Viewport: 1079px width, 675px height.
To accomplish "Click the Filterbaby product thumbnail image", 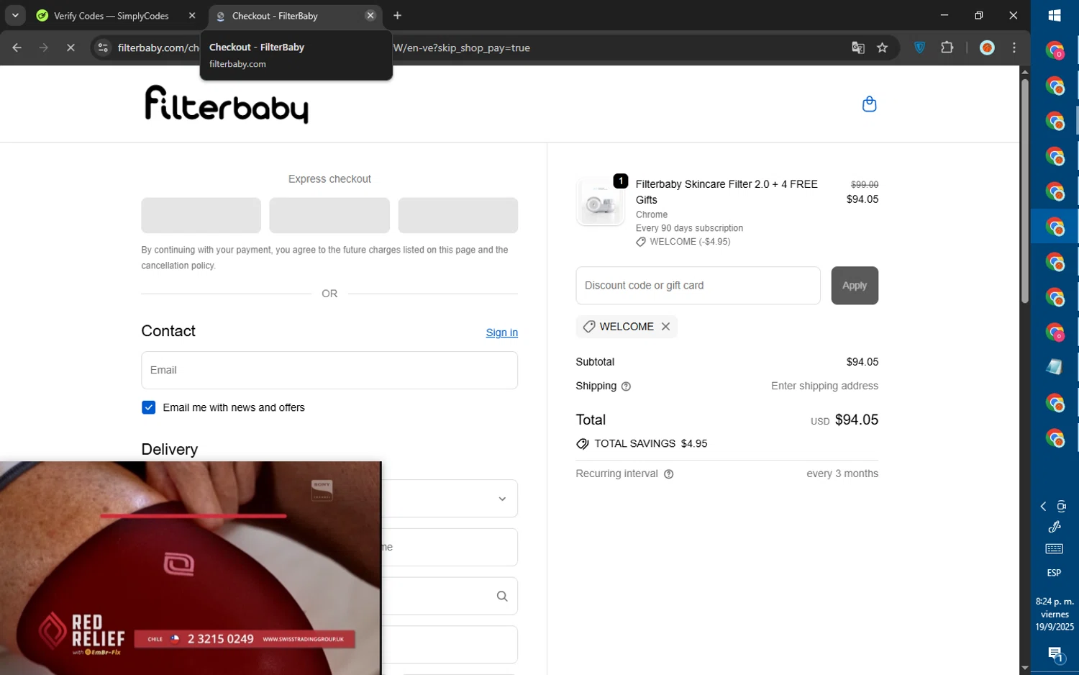I will (600, 202).
